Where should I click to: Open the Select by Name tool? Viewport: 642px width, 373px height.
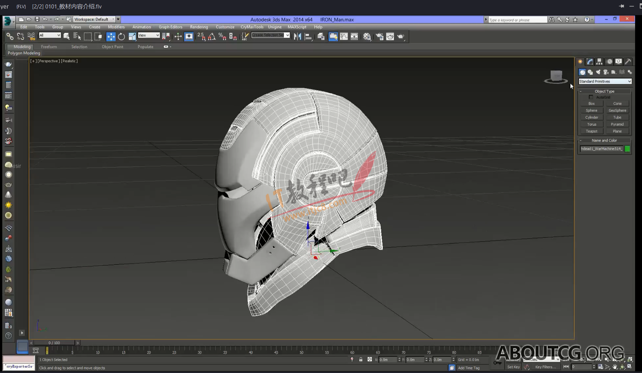(x=77, y=36)
